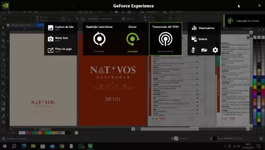Toggle the disabled camera
Image resolution: width=265 pixels, height=150 pixels.
[x=204, y=50]
